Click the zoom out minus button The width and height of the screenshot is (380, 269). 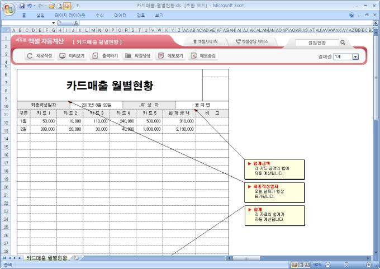click(327, 265)
